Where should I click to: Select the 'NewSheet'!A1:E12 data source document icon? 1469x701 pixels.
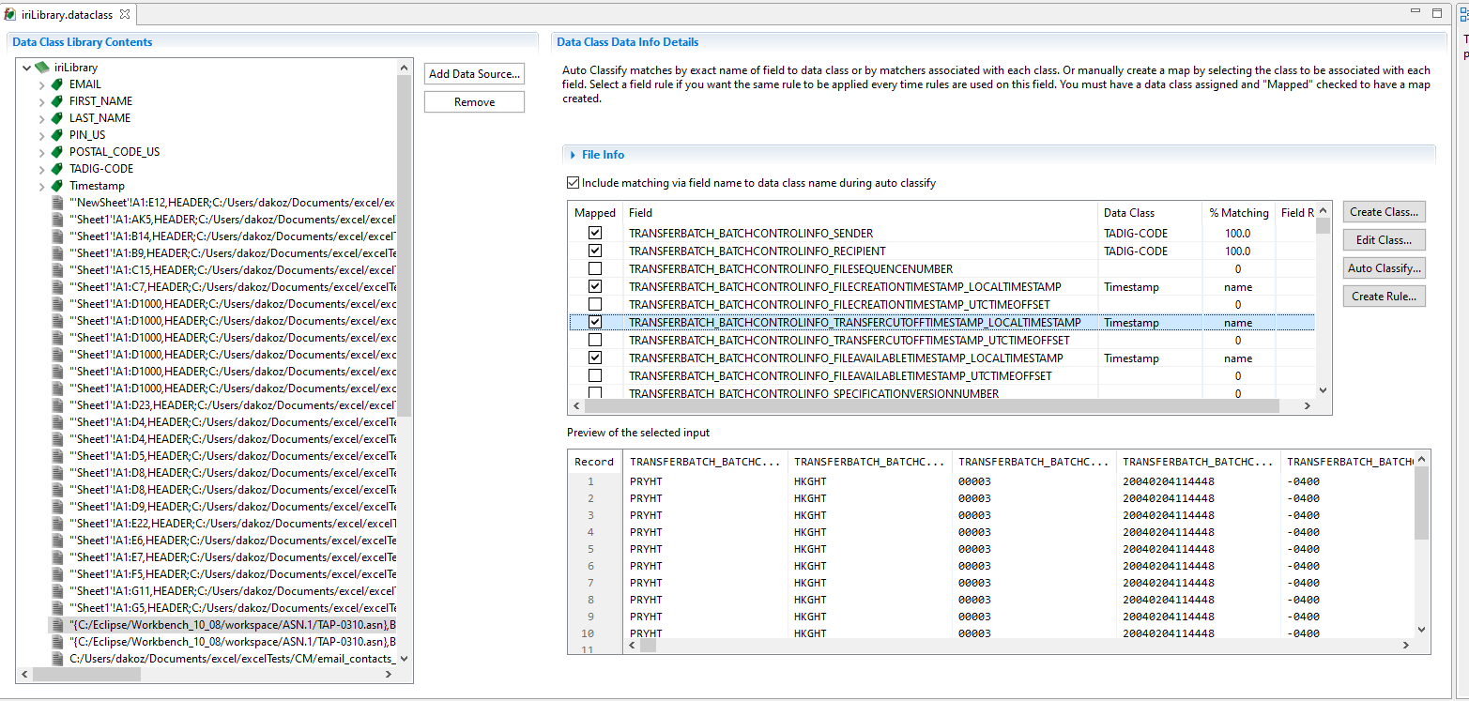point(57,203)
